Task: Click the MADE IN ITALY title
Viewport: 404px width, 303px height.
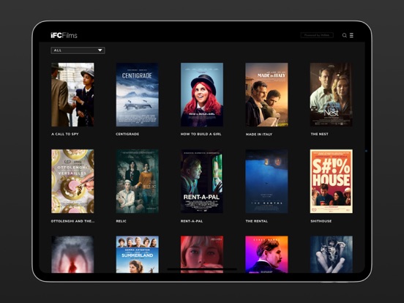Action: (x=259, y=134)
